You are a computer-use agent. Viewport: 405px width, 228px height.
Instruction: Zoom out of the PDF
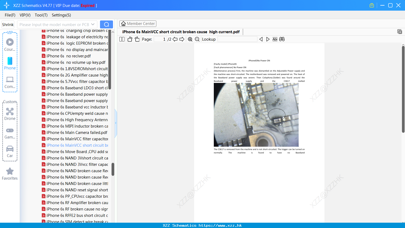point(197,39)
